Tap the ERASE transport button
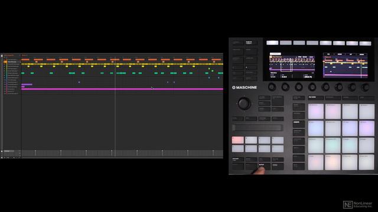 (x=251, y=160)
